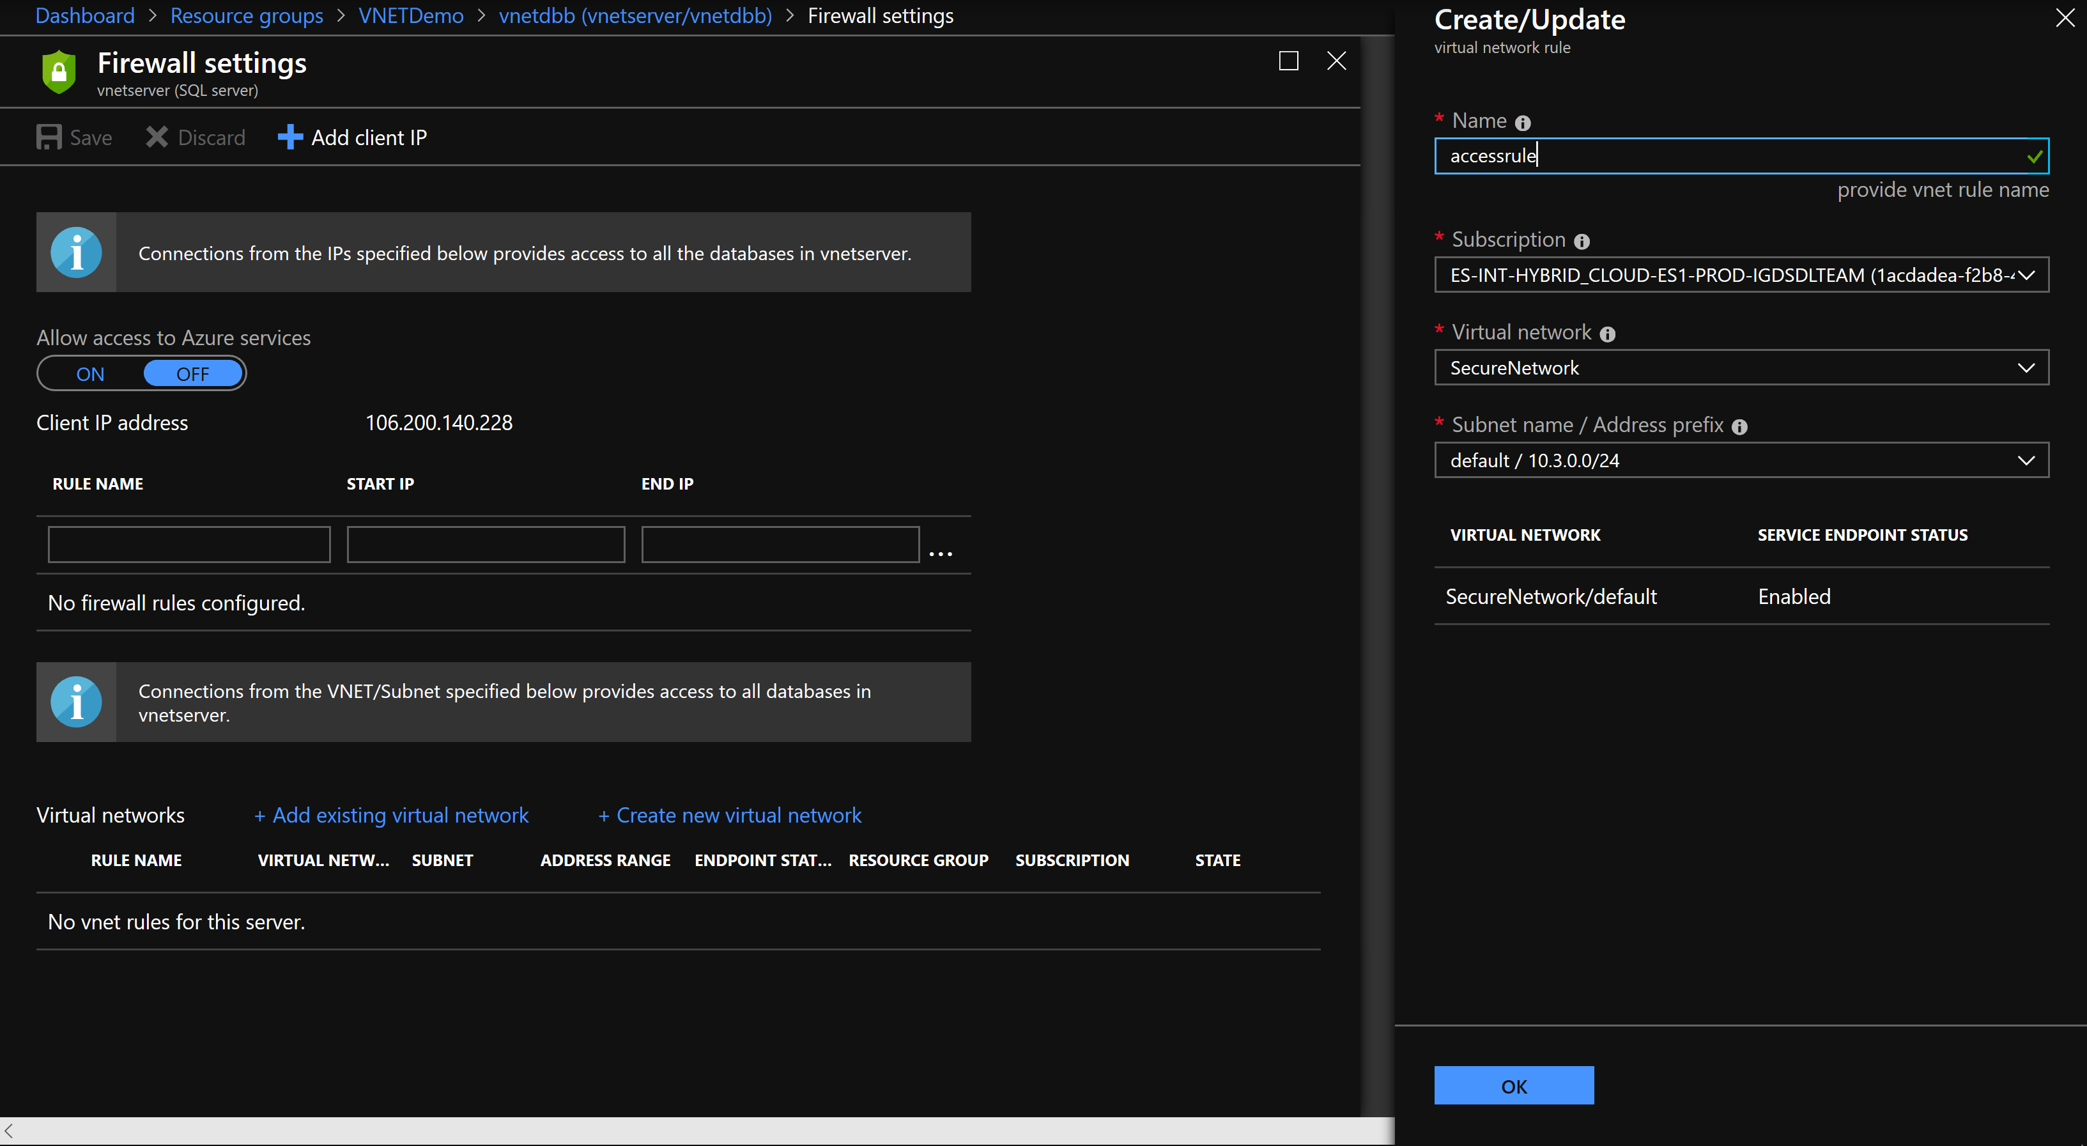Go to Dashboard breadcrumb
2087x1146 pixels.
[x=85, y=16]
